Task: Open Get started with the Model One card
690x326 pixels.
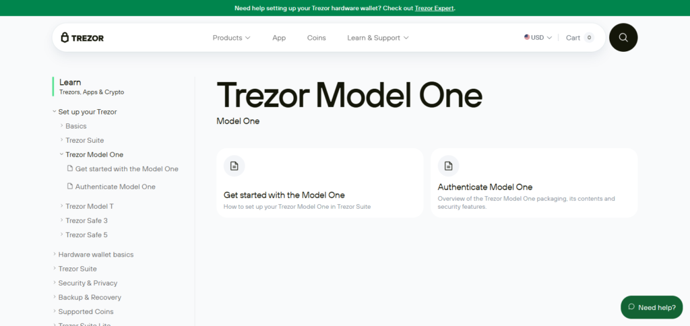Action: pyautogui.click(x=320, y=183)
